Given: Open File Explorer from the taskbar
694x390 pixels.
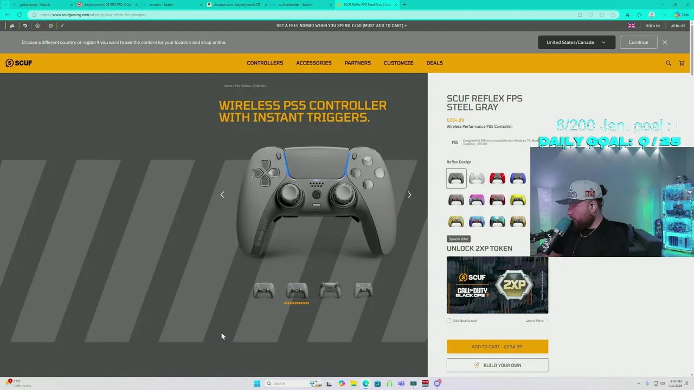Looking at the screenshot, I should point(354,383).
